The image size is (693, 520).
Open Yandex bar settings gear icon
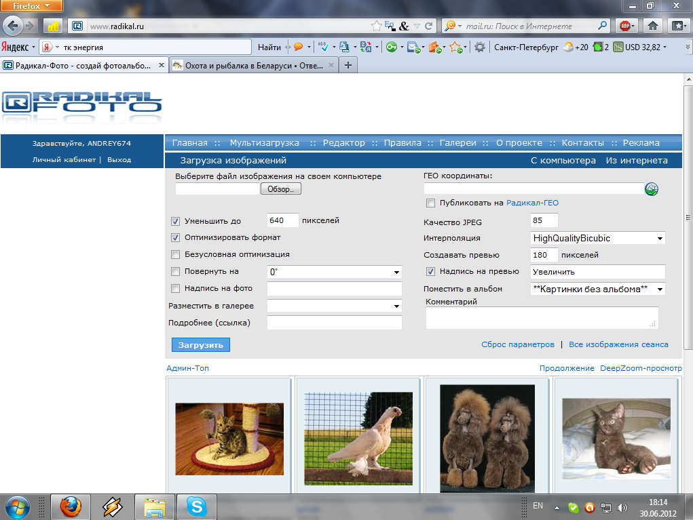coord(480,47)
